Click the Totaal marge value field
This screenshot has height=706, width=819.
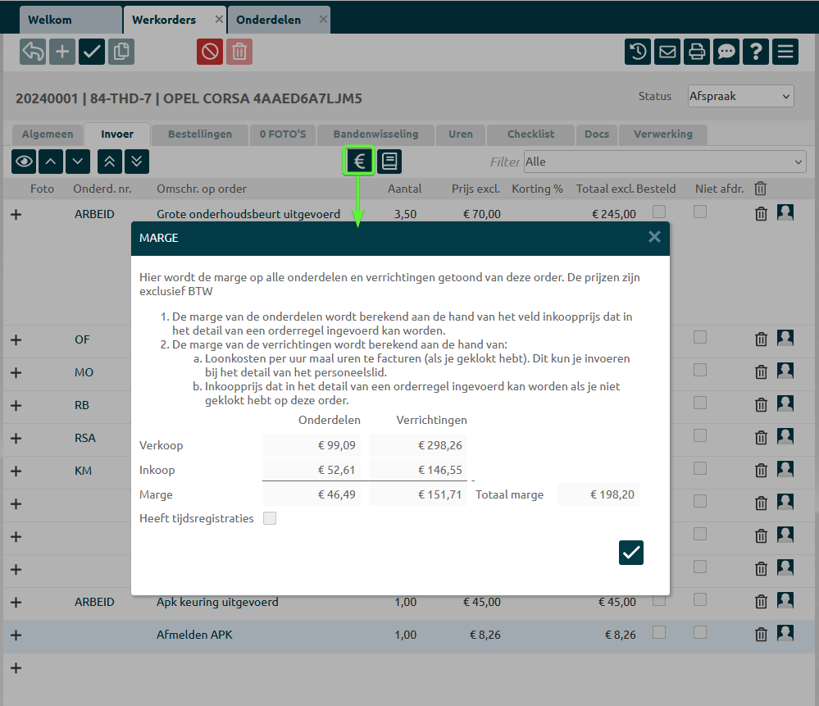coord(598,494)
